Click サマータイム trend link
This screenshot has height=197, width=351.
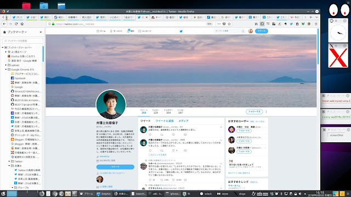[234, 186]
